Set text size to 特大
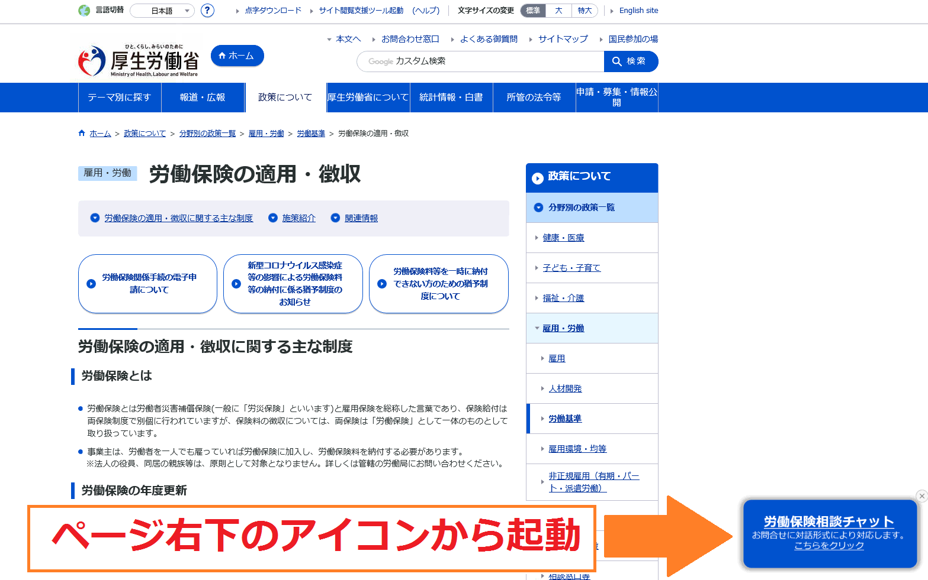Image resolution: width=928 pixels, height=580 pixels. (x=585, y=11)
